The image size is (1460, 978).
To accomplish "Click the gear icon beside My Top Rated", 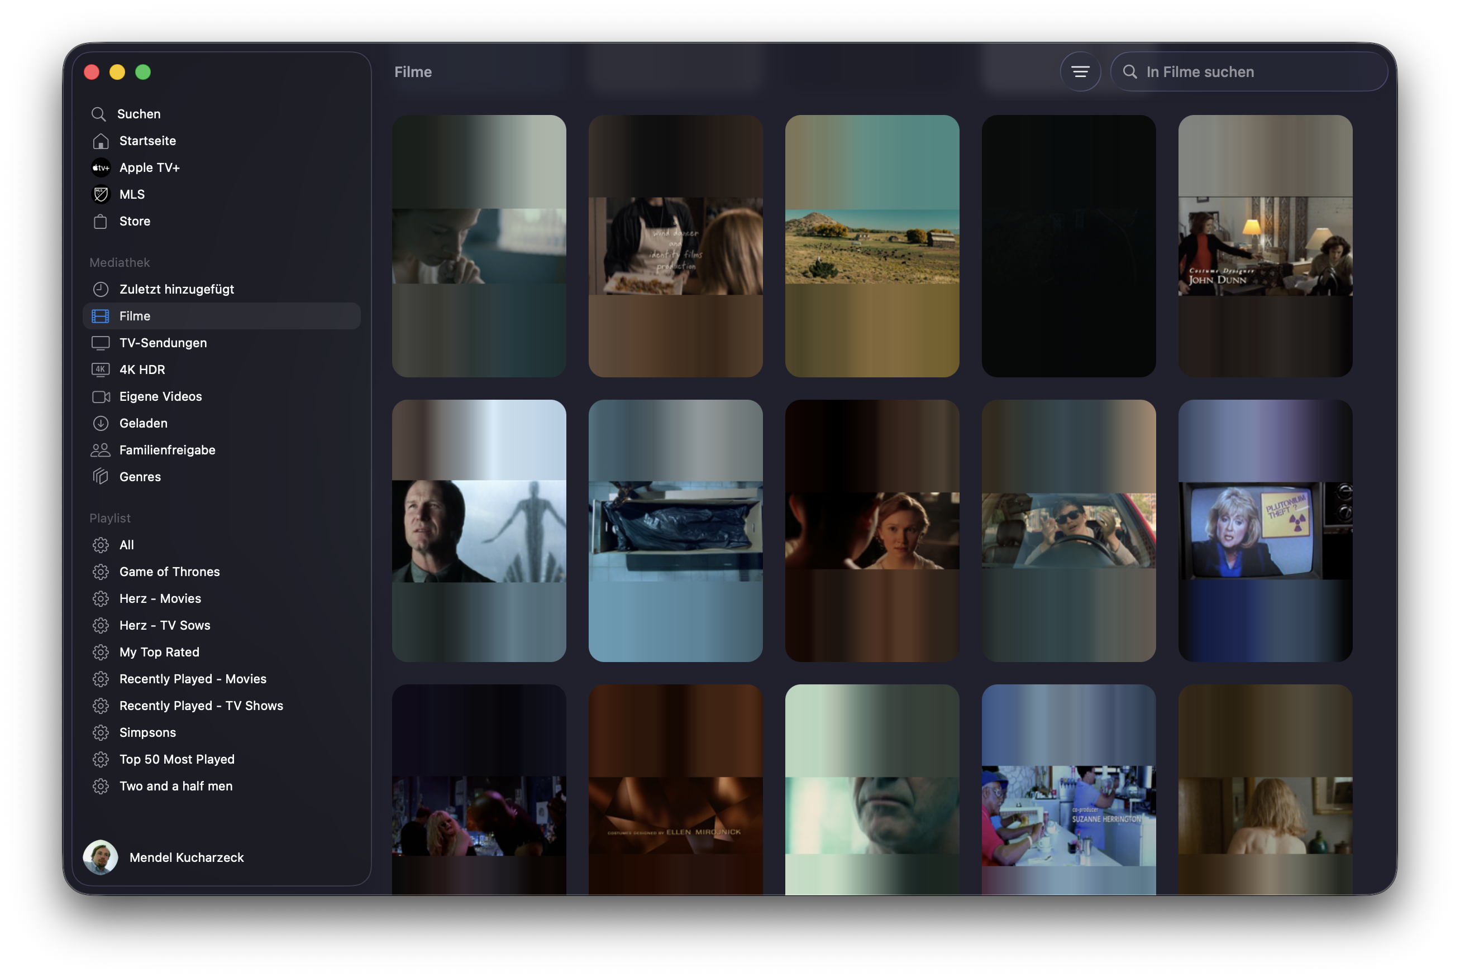I will coord(101,653).
